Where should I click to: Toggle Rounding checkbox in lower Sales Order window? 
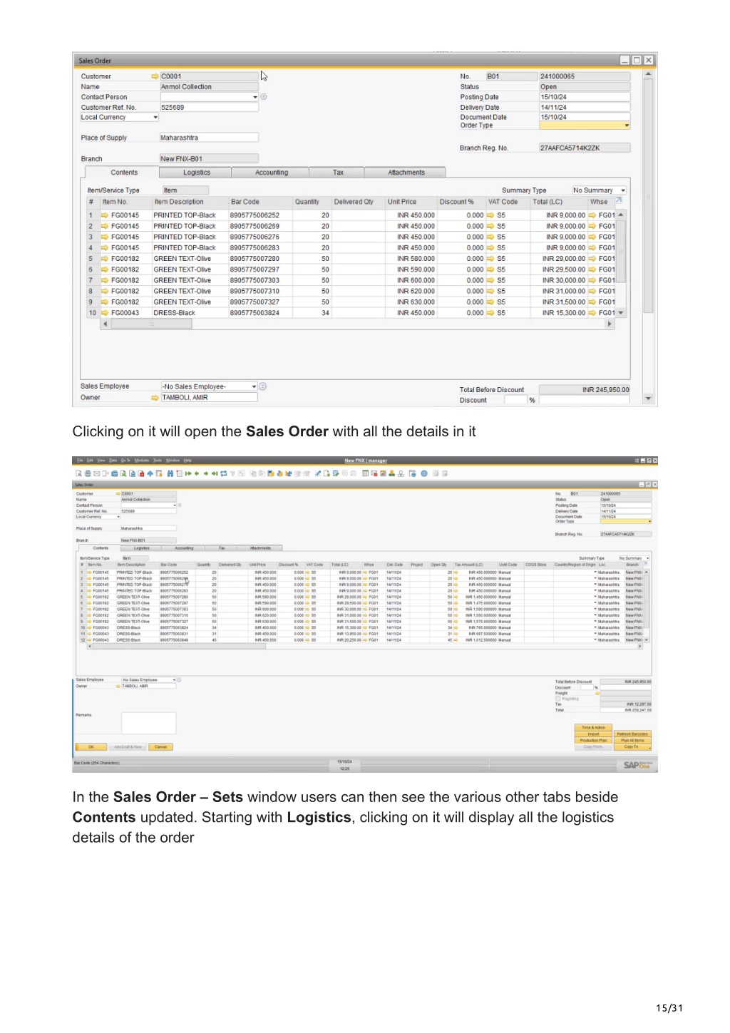(557, 699)
